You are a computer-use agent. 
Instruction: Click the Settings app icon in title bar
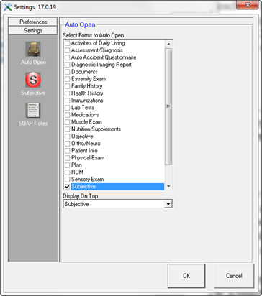[x=7, y=7]
